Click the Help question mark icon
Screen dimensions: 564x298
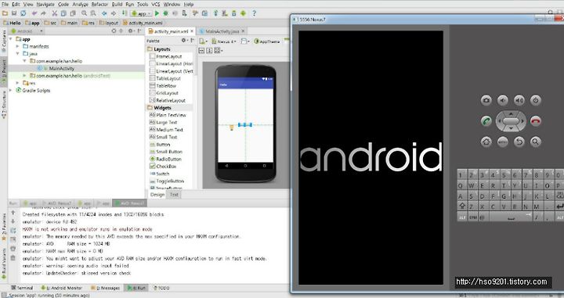(x=254, y=13)
